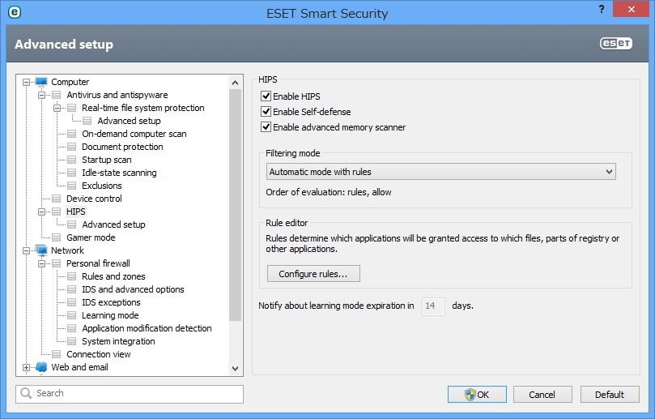Click the 'Order of evaluation: rules, allow' text
Screen dimensions: 655x419
(x=329, y=192)
